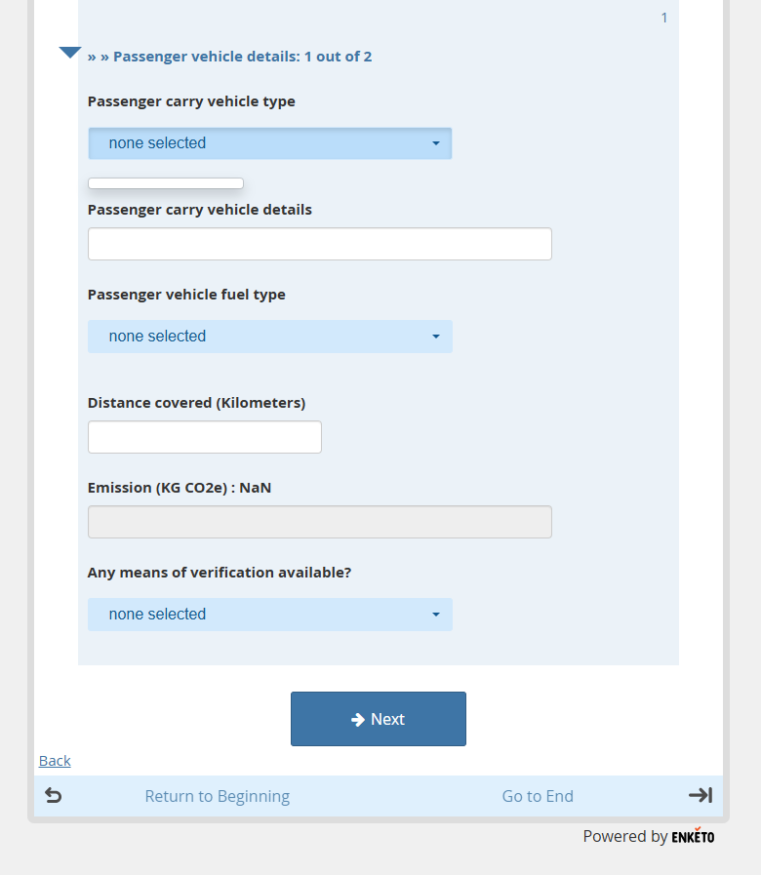Viewport: 761px width, 875px height.
Task: Collapse the Passenger vehicle details group triangle
Action: (70, 53)
